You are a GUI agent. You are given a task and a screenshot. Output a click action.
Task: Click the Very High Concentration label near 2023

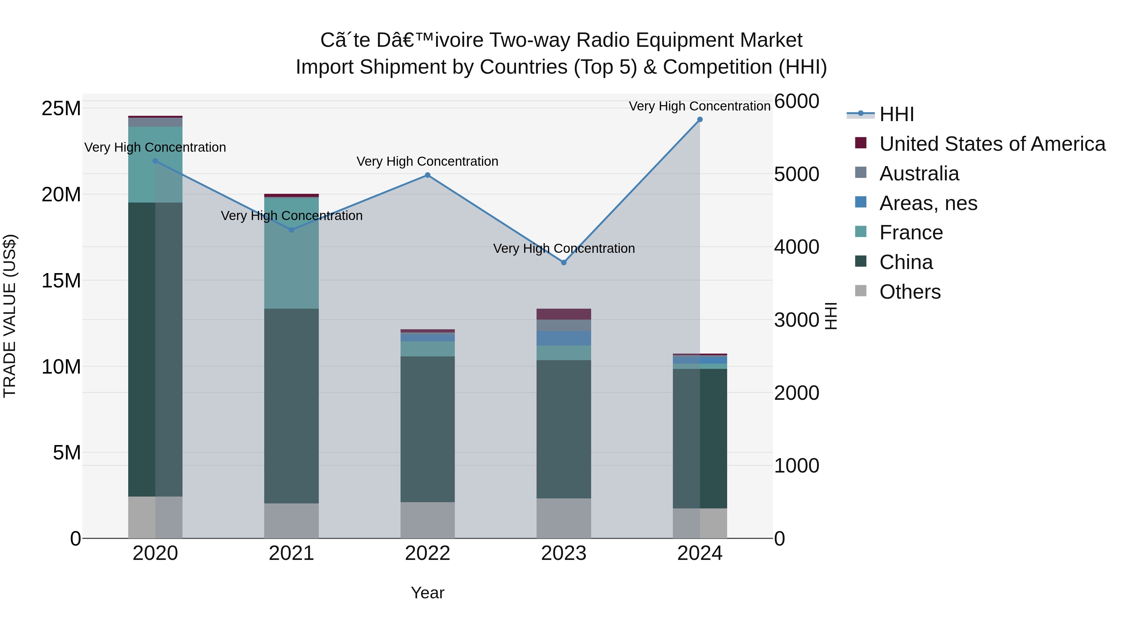tap(564, 249)
